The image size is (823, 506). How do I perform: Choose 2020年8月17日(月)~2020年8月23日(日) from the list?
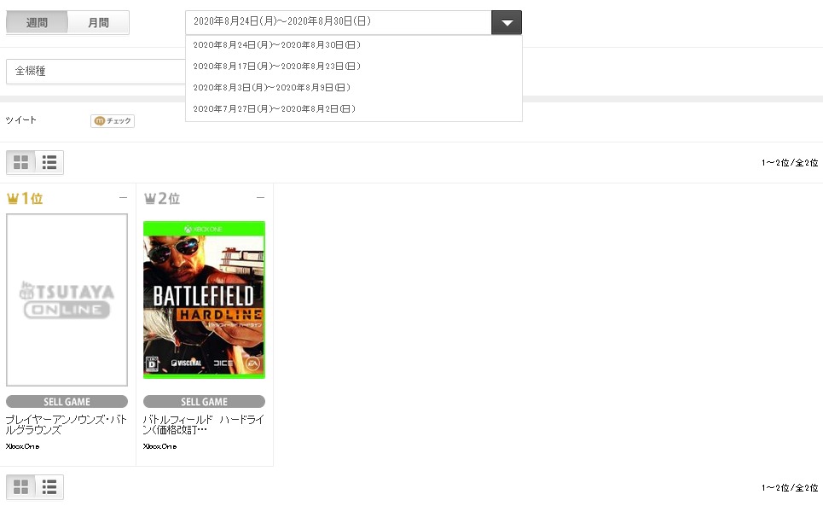pos(353,67)
